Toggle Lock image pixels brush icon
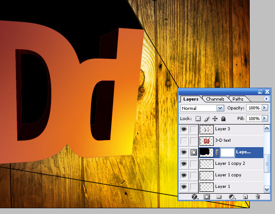 (x=207, y=119)
